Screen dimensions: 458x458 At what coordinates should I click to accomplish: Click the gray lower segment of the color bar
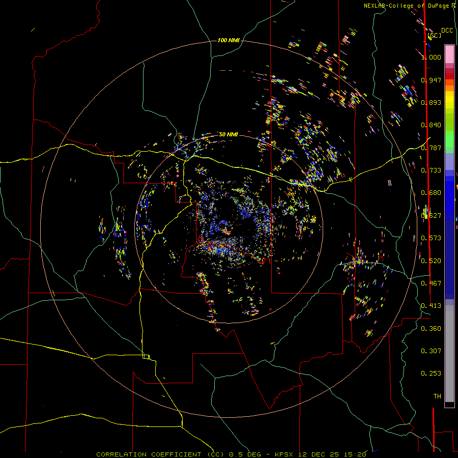(449, 354)
